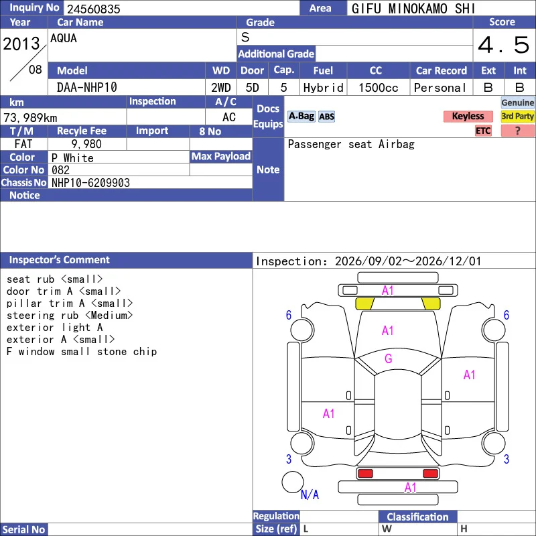Select the Keyless equipment badge
The image size is (536, 536).
tap(468, 116)
